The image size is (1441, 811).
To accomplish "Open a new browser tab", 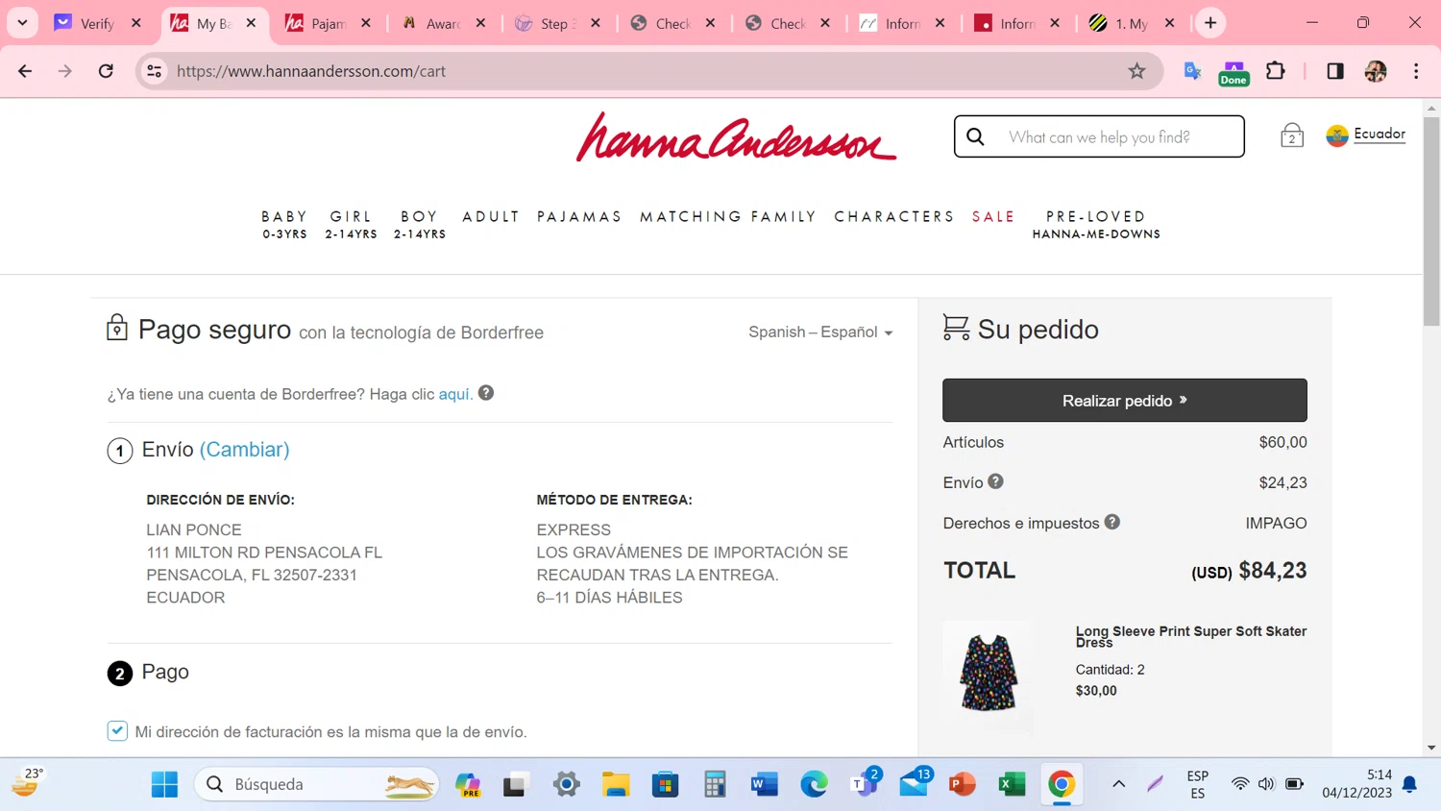I will [1210, 23].
